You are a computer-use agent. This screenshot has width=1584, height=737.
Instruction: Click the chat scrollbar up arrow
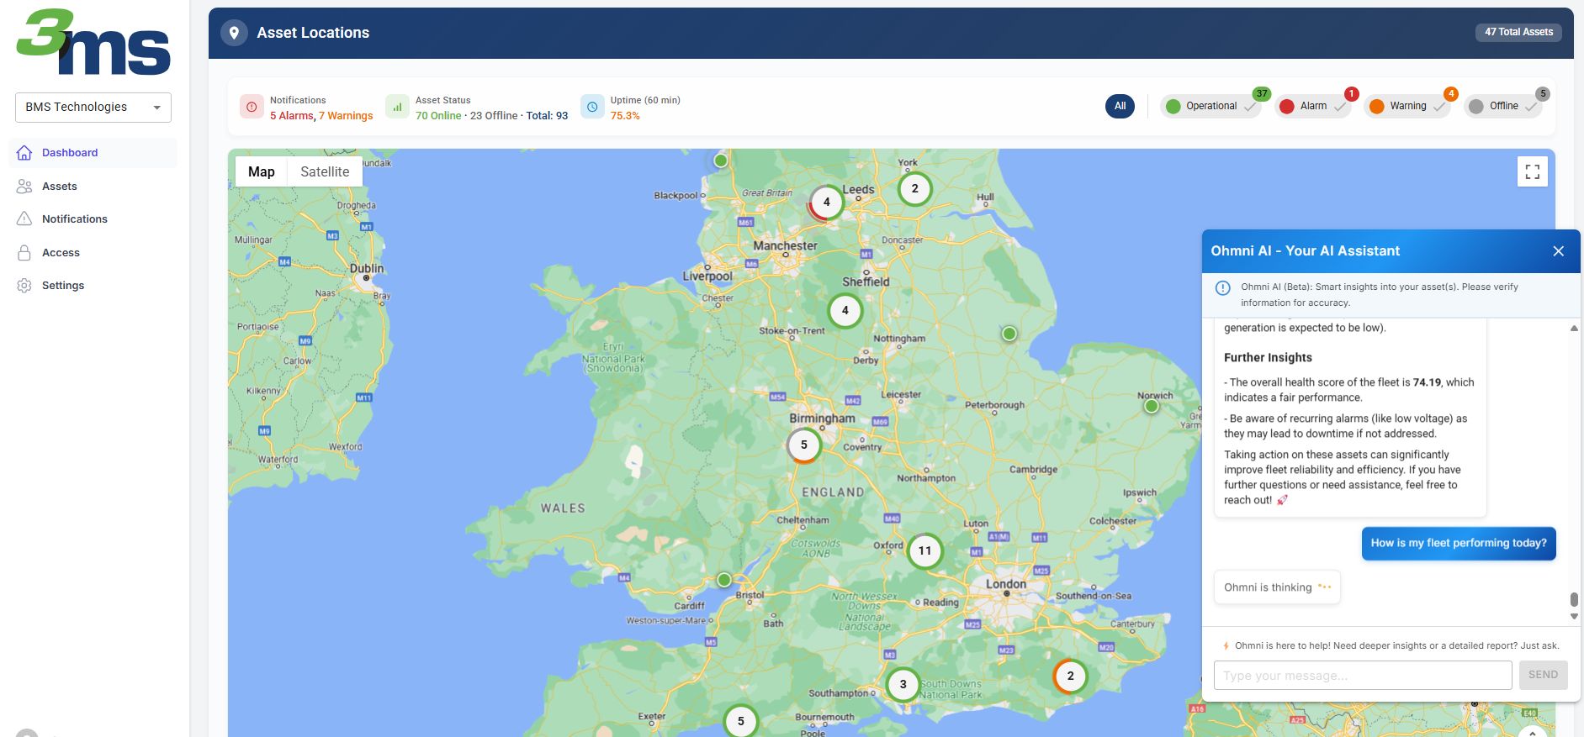1574,328
